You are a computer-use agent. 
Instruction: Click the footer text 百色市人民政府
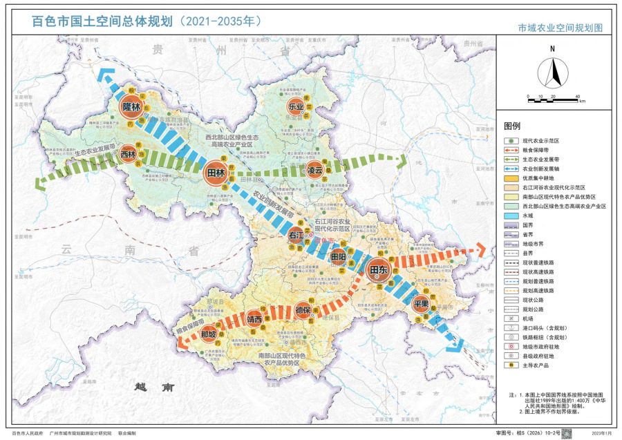[x=28, y=433]
